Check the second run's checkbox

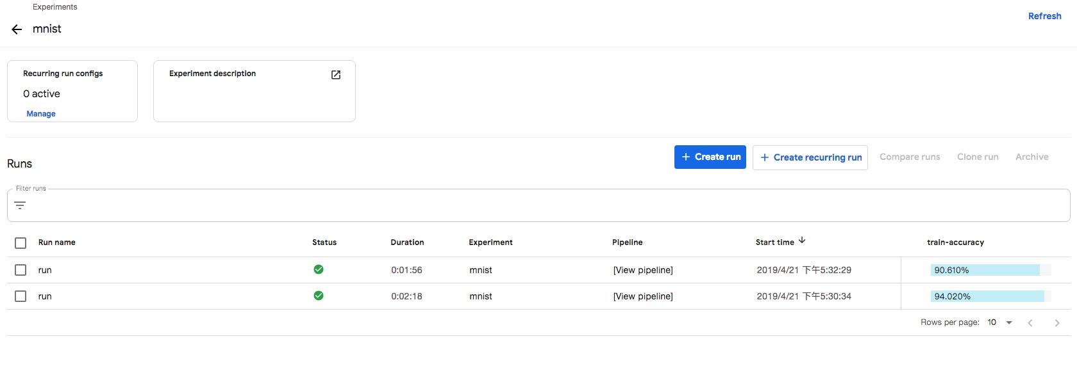click(x=21, y=296)
